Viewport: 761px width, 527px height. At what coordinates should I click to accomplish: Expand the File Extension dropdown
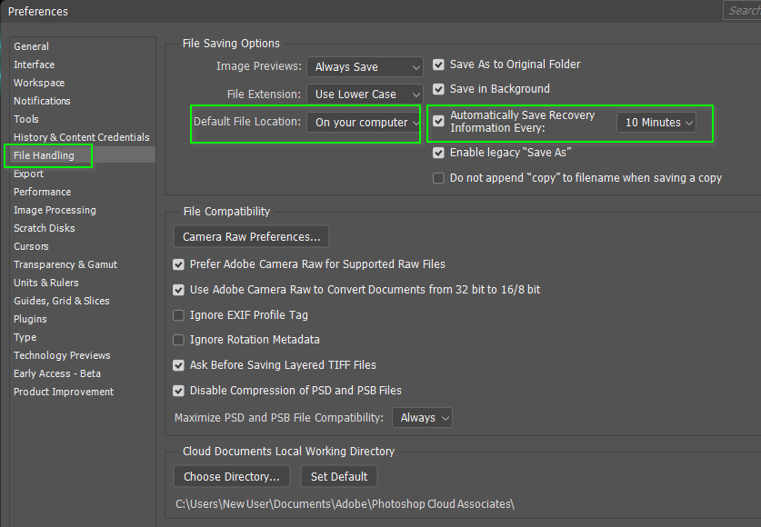(365, 94)
